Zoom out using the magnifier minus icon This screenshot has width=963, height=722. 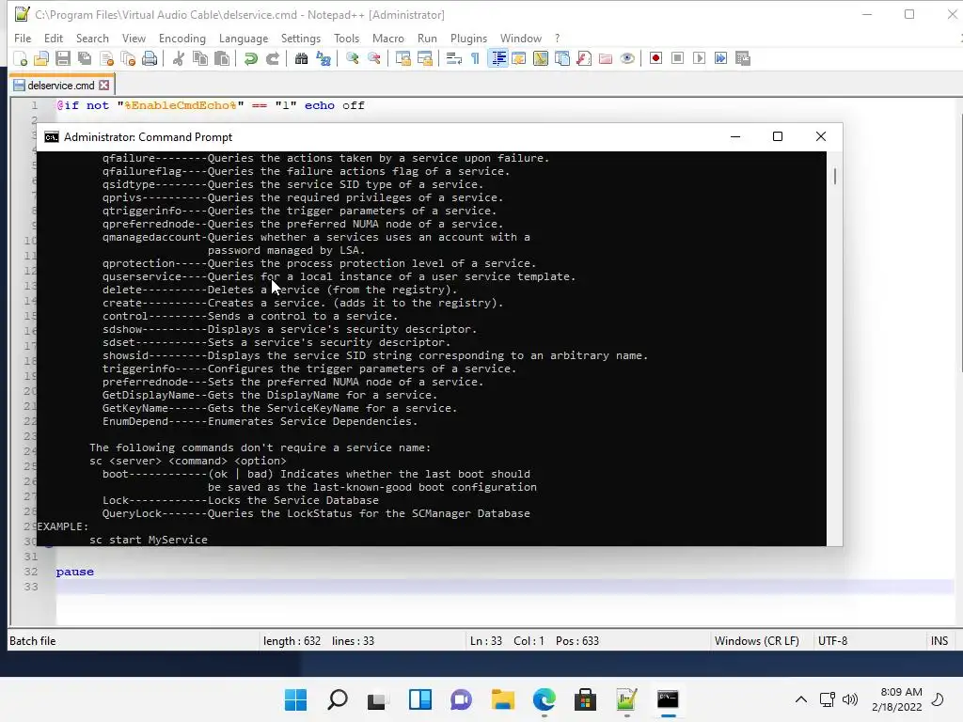point(373,58)
